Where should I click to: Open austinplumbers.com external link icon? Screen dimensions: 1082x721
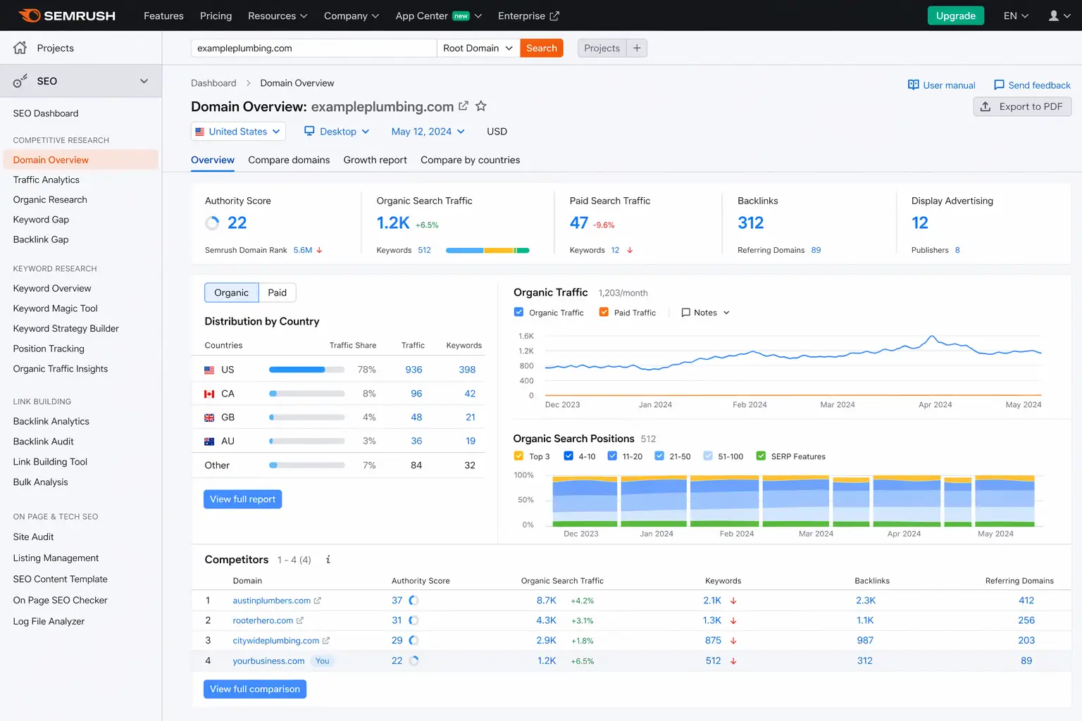(x=318, y=601)
